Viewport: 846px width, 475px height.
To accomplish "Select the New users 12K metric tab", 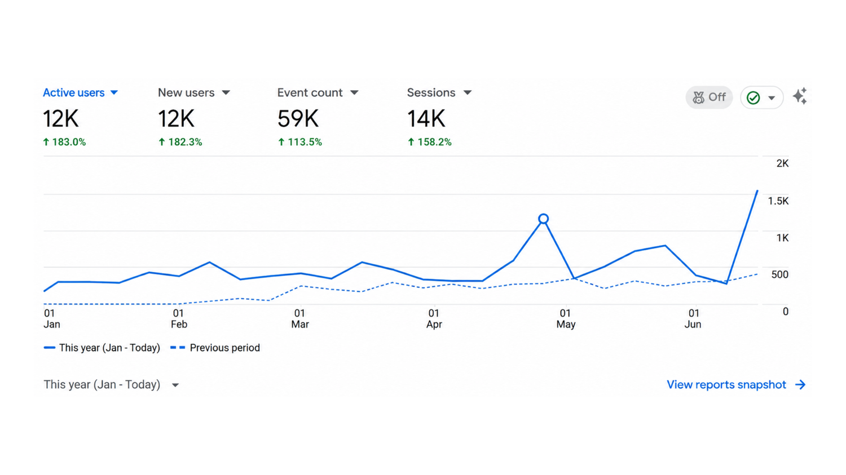I will [x=193, y=117].
